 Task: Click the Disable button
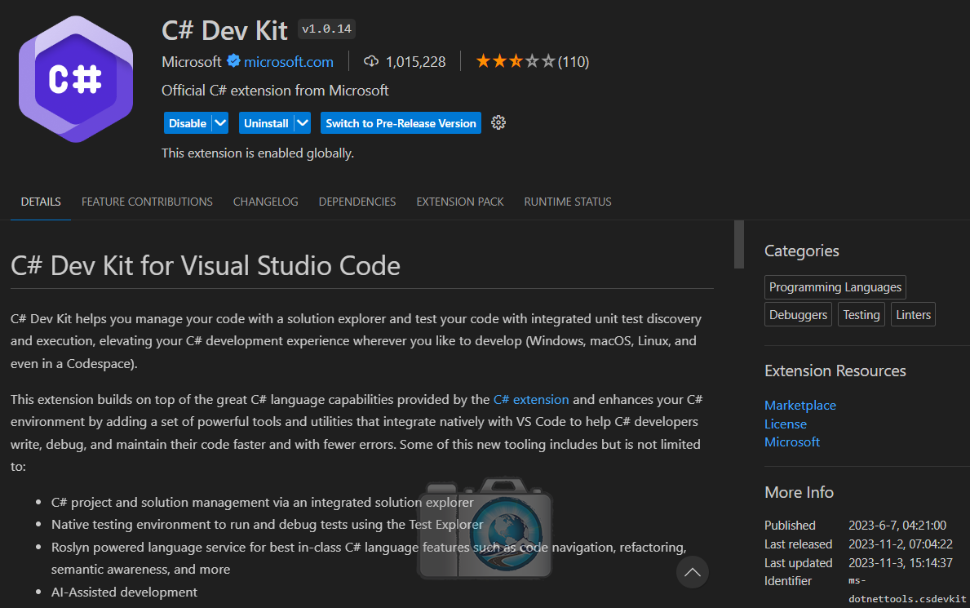(187, 123)
